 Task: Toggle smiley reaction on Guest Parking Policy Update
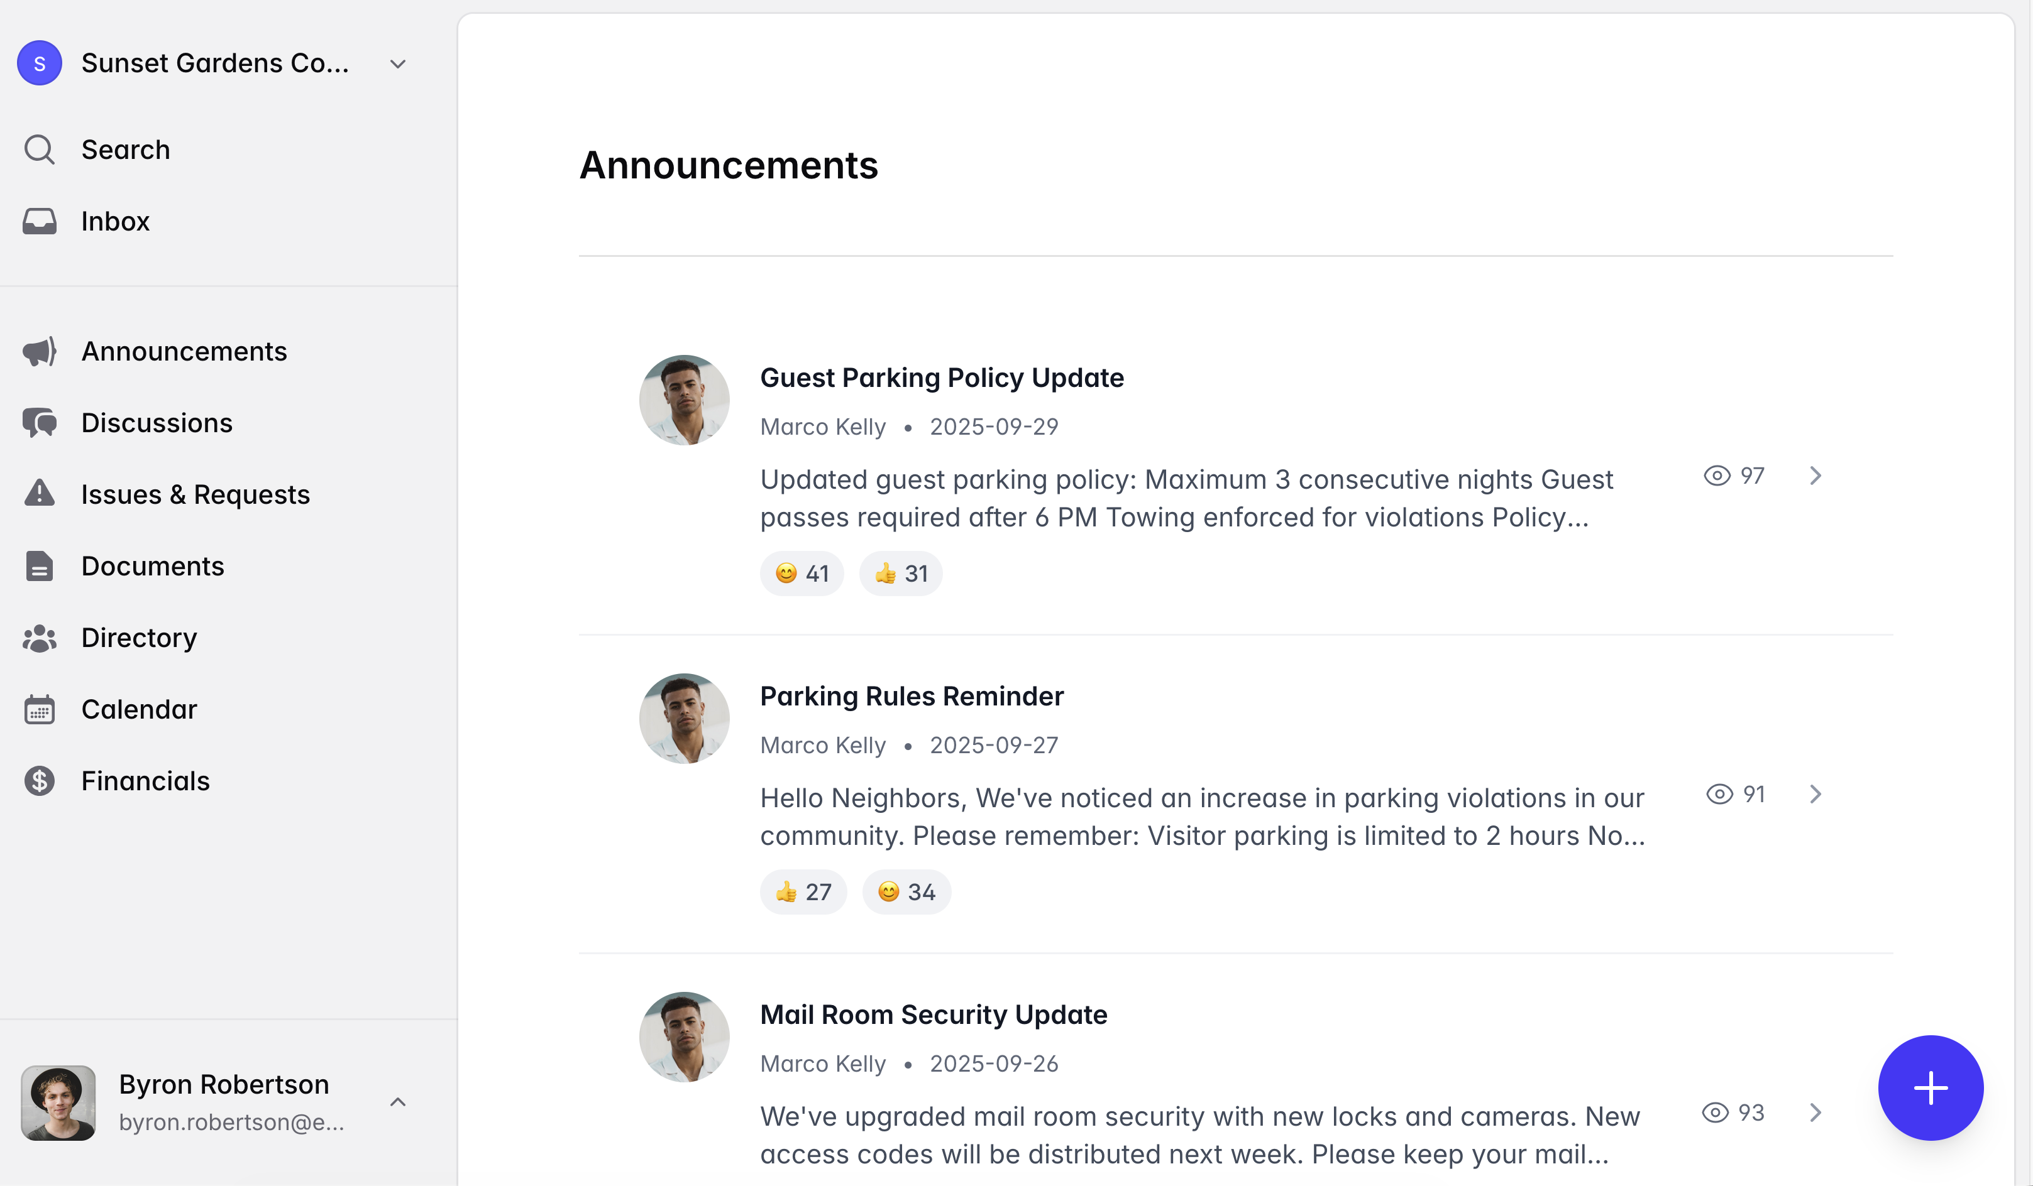[801, 574]
